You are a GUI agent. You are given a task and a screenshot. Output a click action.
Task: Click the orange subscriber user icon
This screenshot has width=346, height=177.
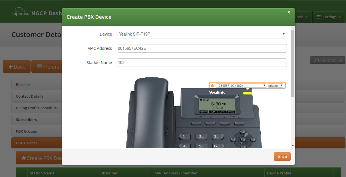click(212, 85)
